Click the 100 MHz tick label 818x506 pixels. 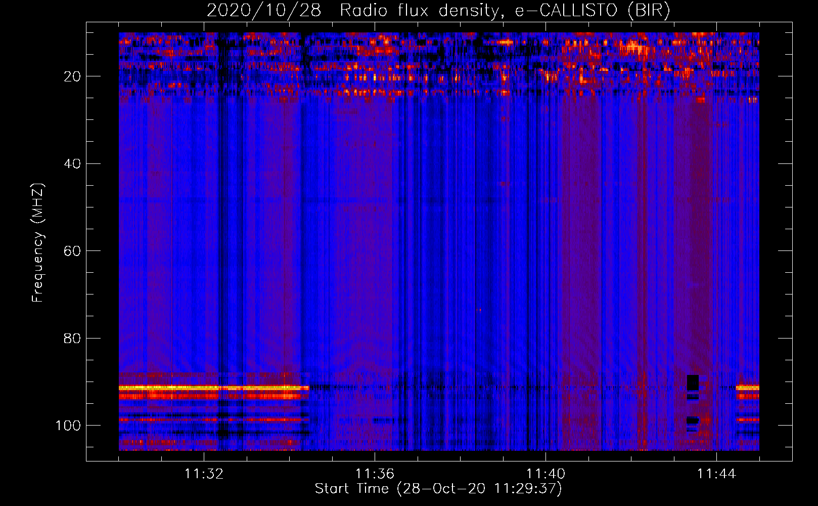pos(68,426)
